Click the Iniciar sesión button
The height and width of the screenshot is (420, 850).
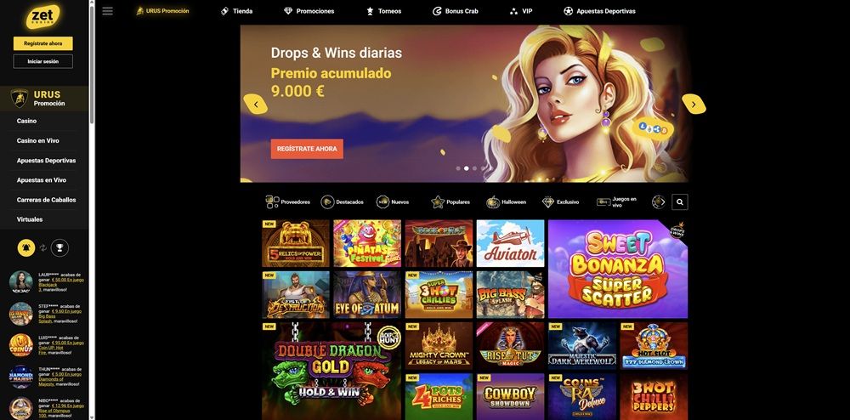pos(42,62)
